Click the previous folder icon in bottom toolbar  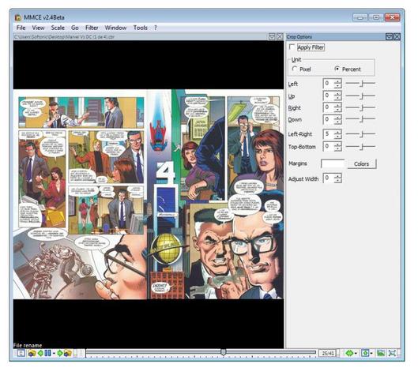[32, 353]
